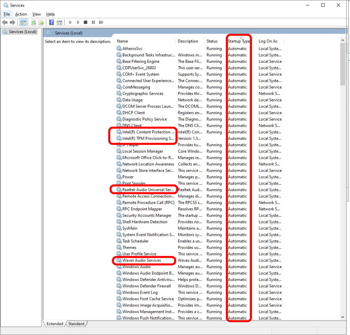Click the Export List toolbar icon
This screenshot has width=350, height=335.
click(42, 22)
